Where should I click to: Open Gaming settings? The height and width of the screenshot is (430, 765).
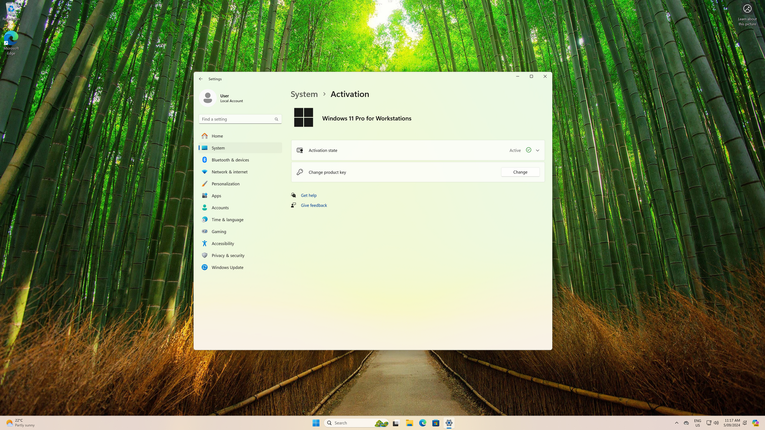click(x=240, y=232)
